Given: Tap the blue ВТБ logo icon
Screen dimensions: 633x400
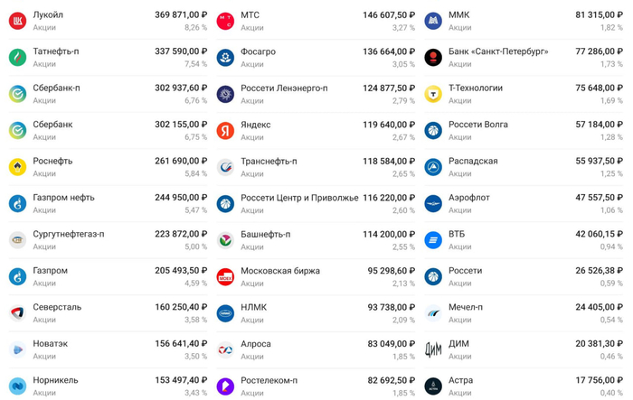Looking at the screenshot, I should click(433, 240).
